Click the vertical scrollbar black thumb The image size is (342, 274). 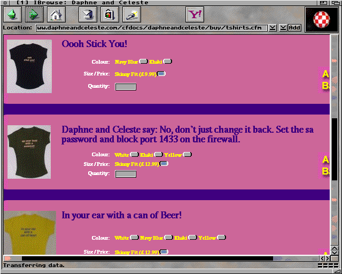pyautogui.click(x=335, y=149)
